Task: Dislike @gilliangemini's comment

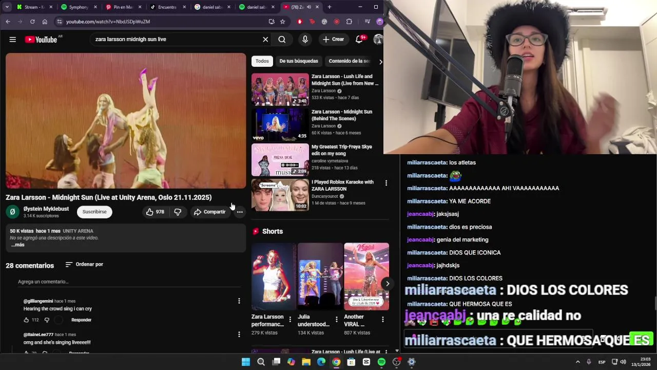Action: (47, 320)
